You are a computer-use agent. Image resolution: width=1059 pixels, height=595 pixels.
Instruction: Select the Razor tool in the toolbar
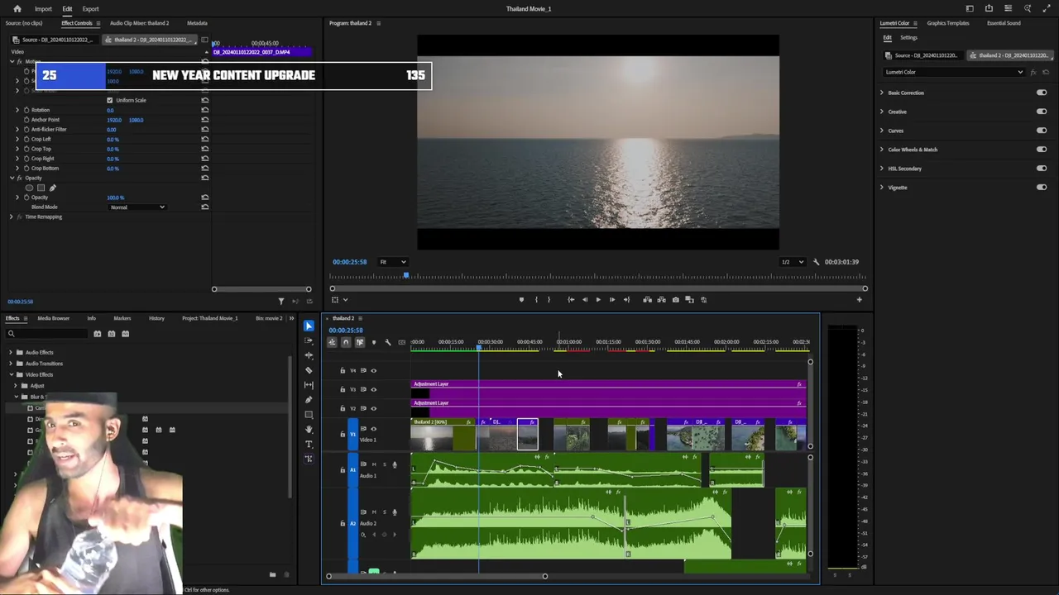[309, 370]
